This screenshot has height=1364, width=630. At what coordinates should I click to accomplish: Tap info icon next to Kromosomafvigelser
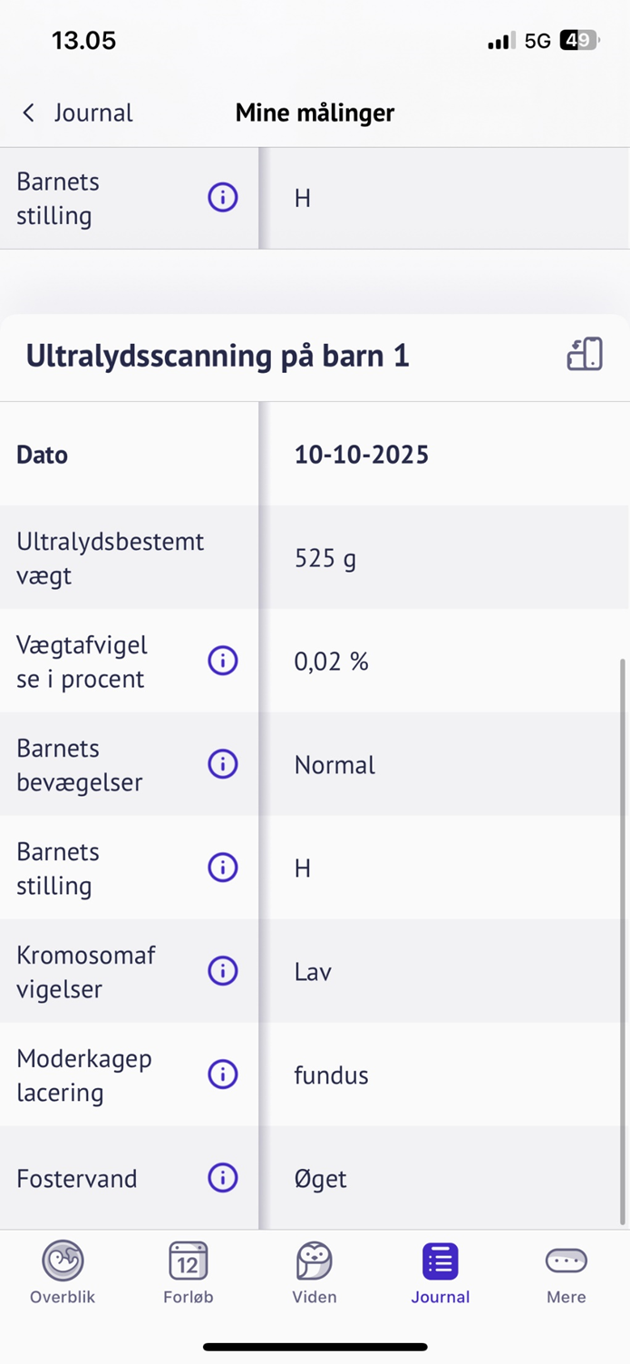tap(223, 971)
